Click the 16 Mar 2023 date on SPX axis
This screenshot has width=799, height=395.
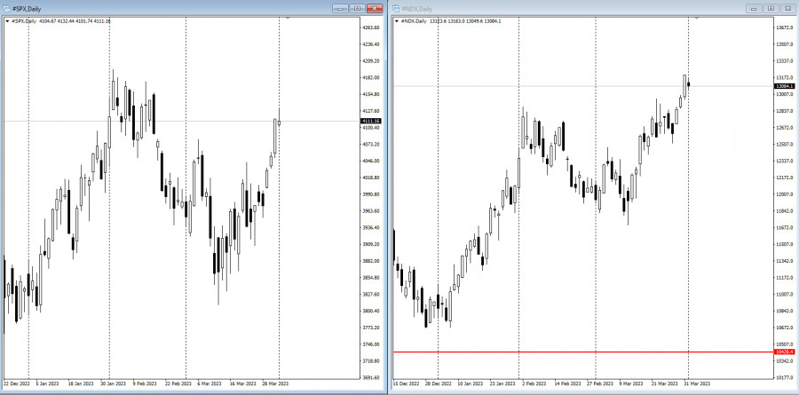pyautogui.click(x=242, y=383)
